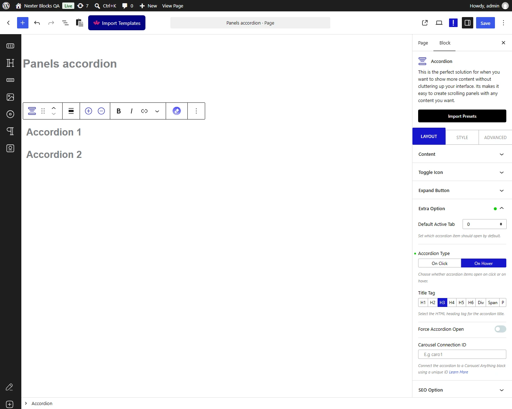Viewport: 512px width, 409px height.
Task: Open the device preview laptop icon
Action: tap(439, 23)
